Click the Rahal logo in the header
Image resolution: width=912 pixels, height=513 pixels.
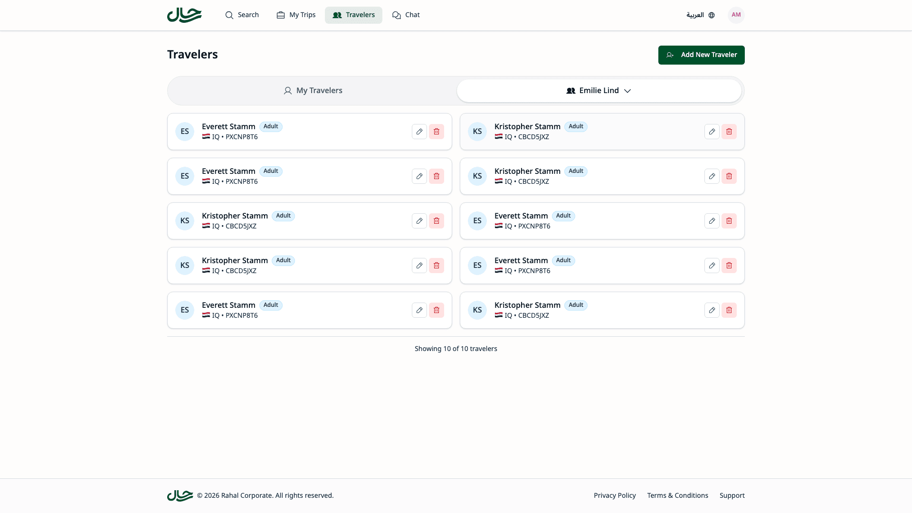tap(184, 15)
